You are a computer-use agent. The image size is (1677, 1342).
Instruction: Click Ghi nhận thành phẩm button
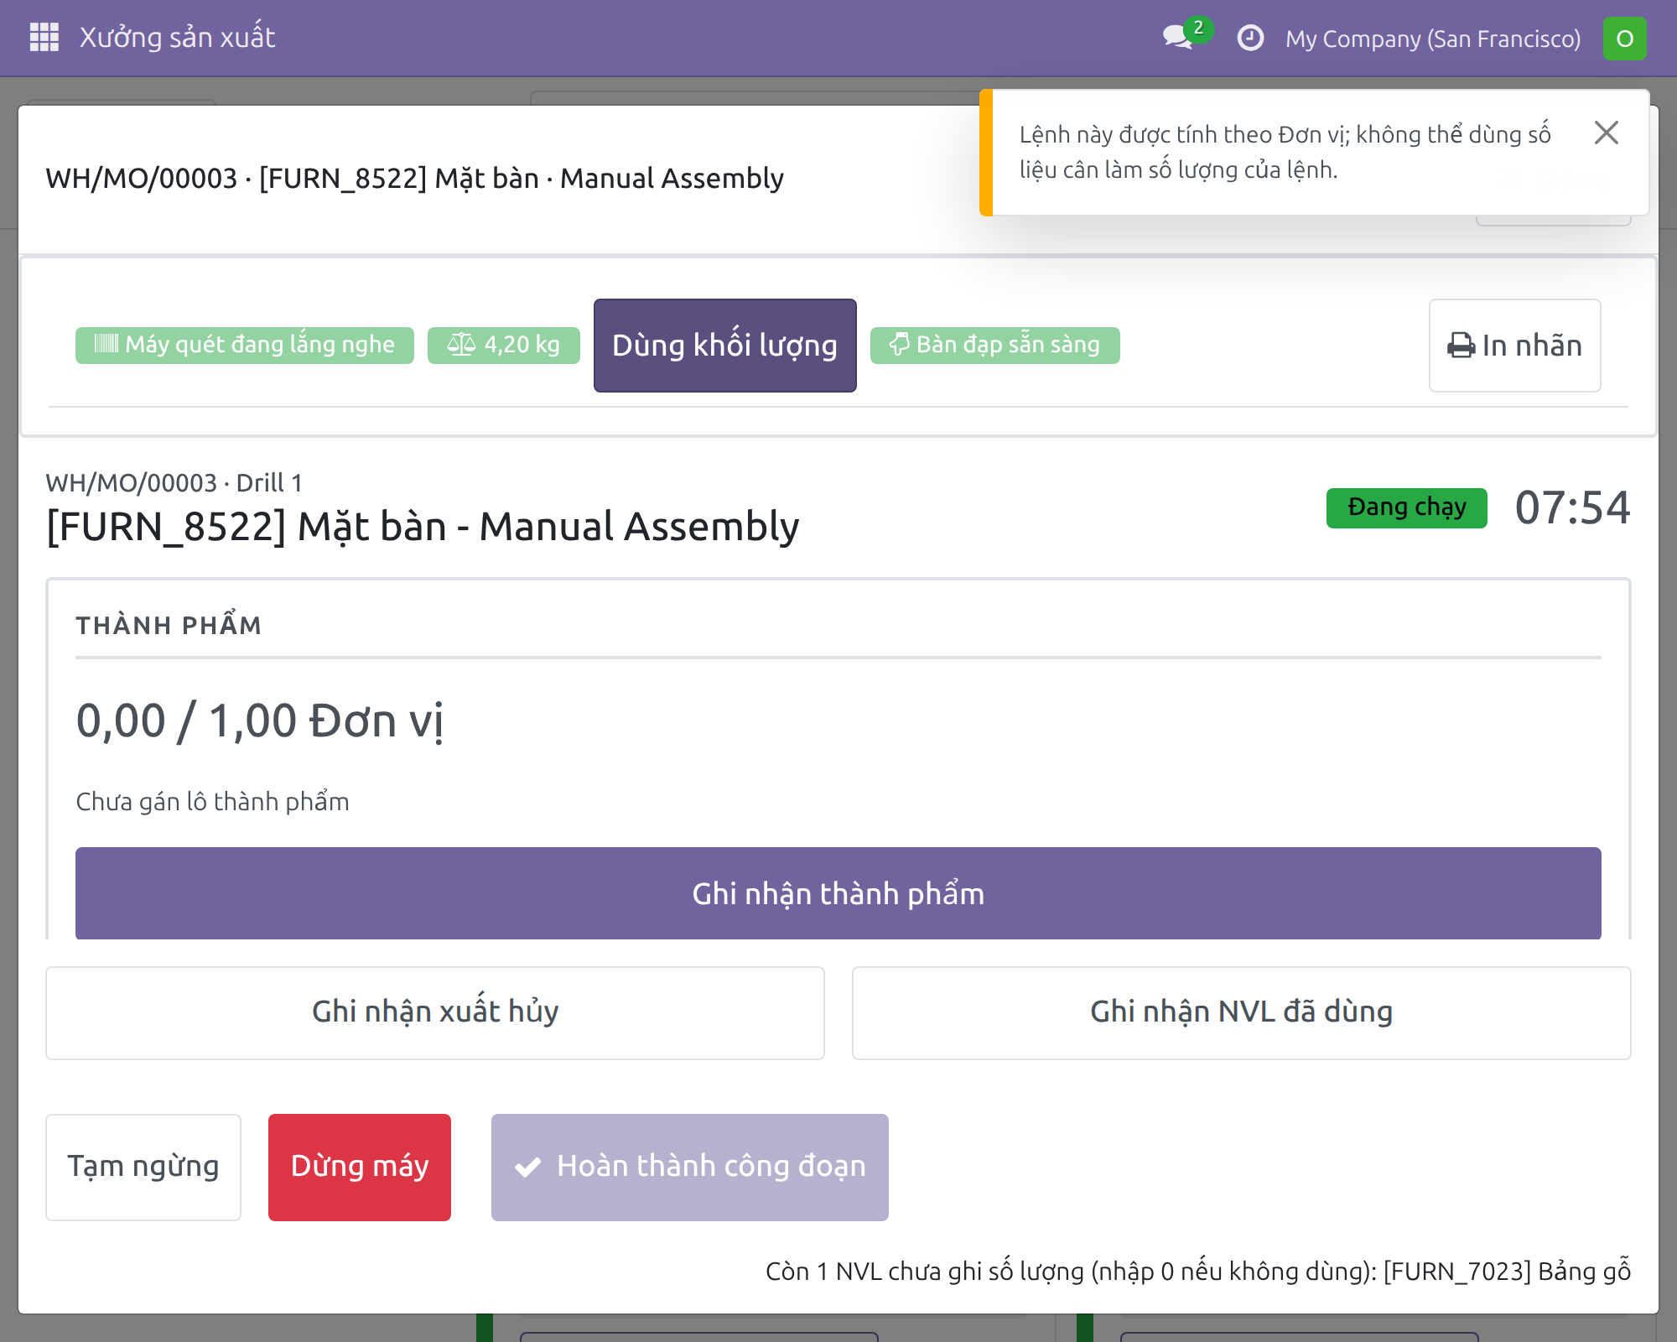tap(838, 893)
